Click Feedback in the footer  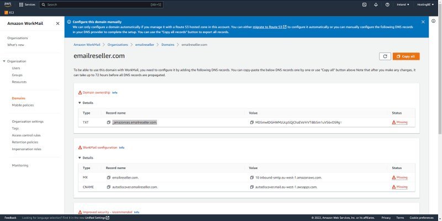pyautogui.click(x=10, y=218)
